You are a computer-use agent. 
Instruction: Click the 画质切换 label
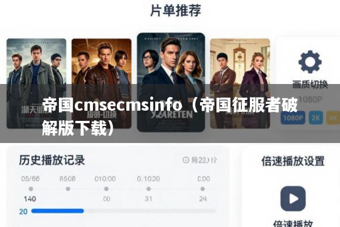310,85
